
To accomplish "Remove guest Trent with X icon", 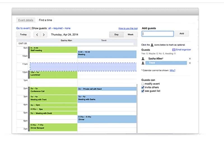I will [190, 63].
